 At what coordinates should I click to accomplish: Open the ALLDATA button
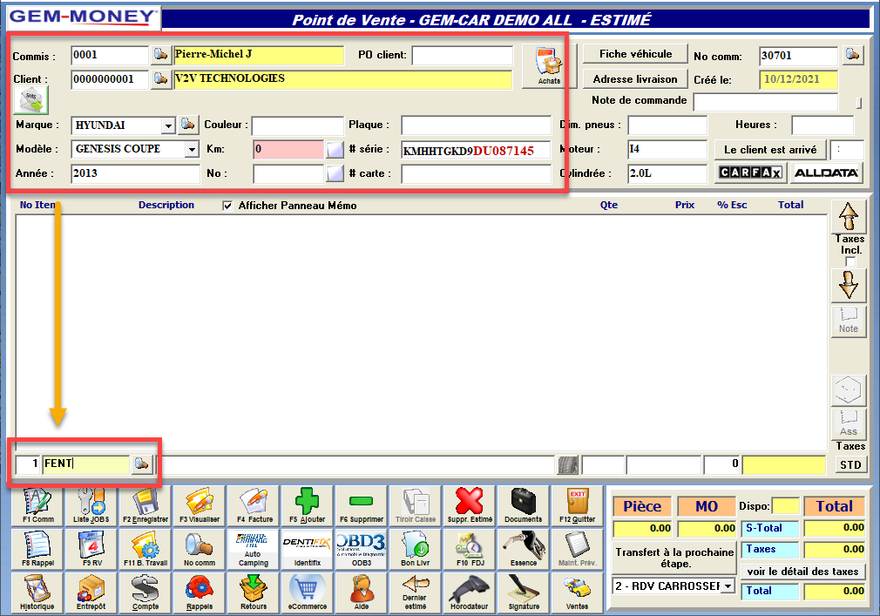click(x=826, y=173)
